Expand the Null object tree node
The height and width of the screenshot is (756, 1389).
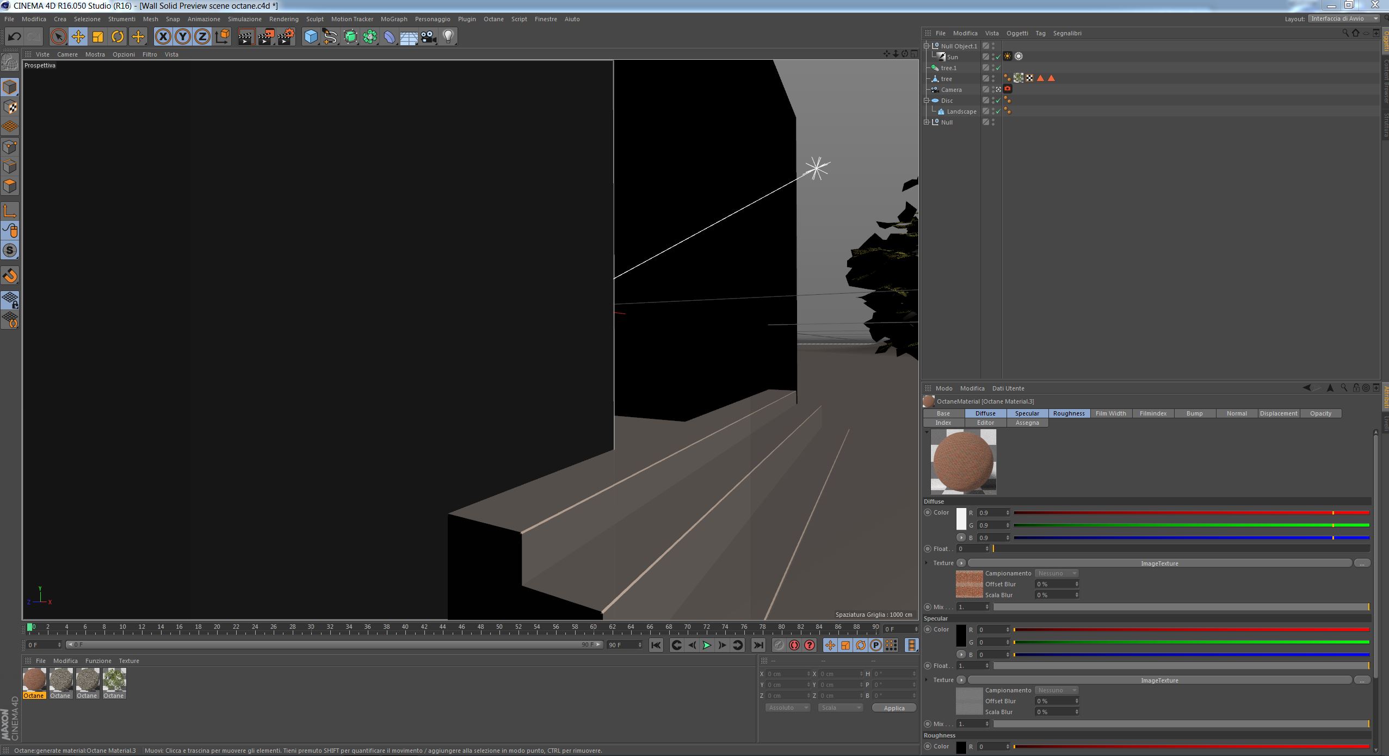point(927,122)
